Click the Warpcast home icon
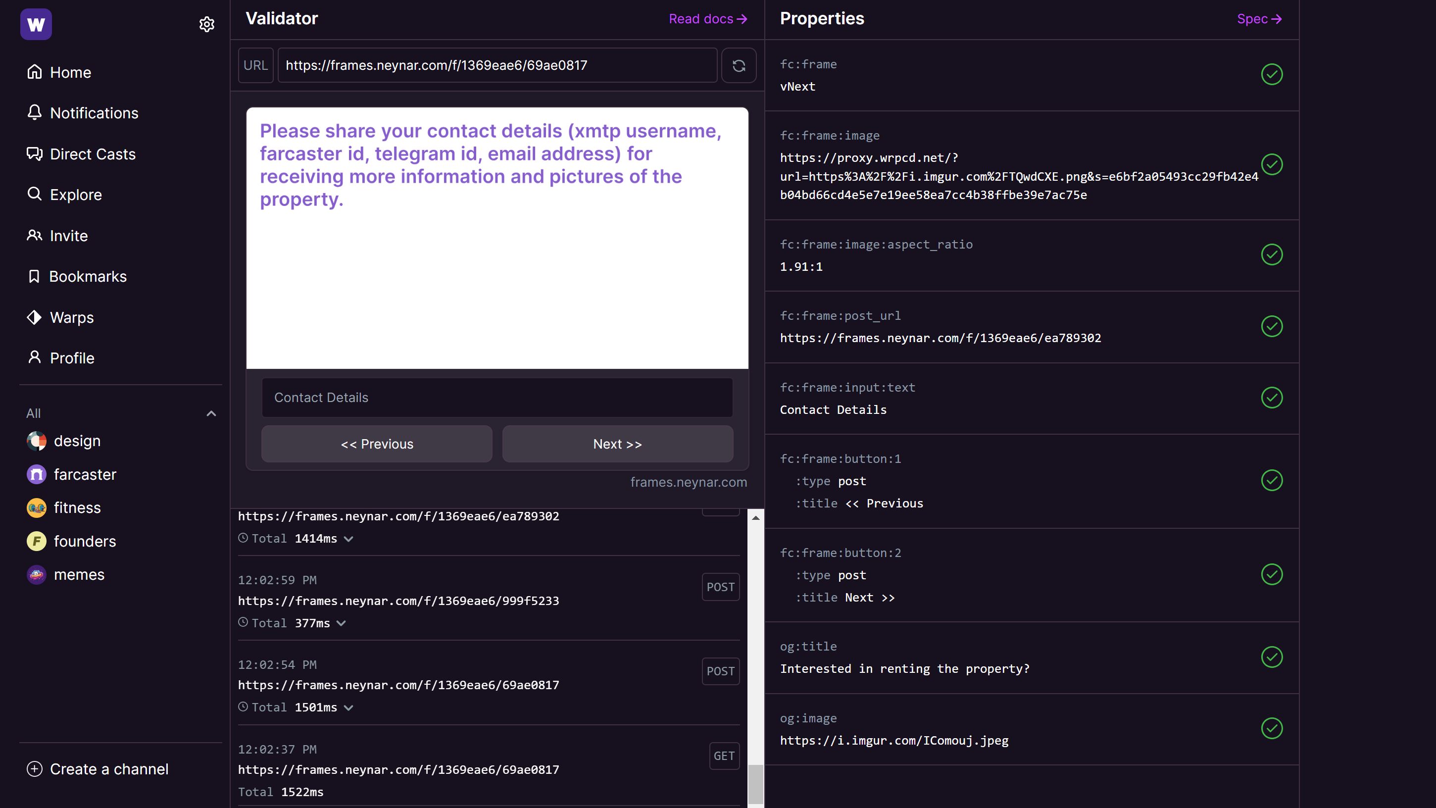The width and height of the screenshot is (1436, 808). [x=37, y=24]
